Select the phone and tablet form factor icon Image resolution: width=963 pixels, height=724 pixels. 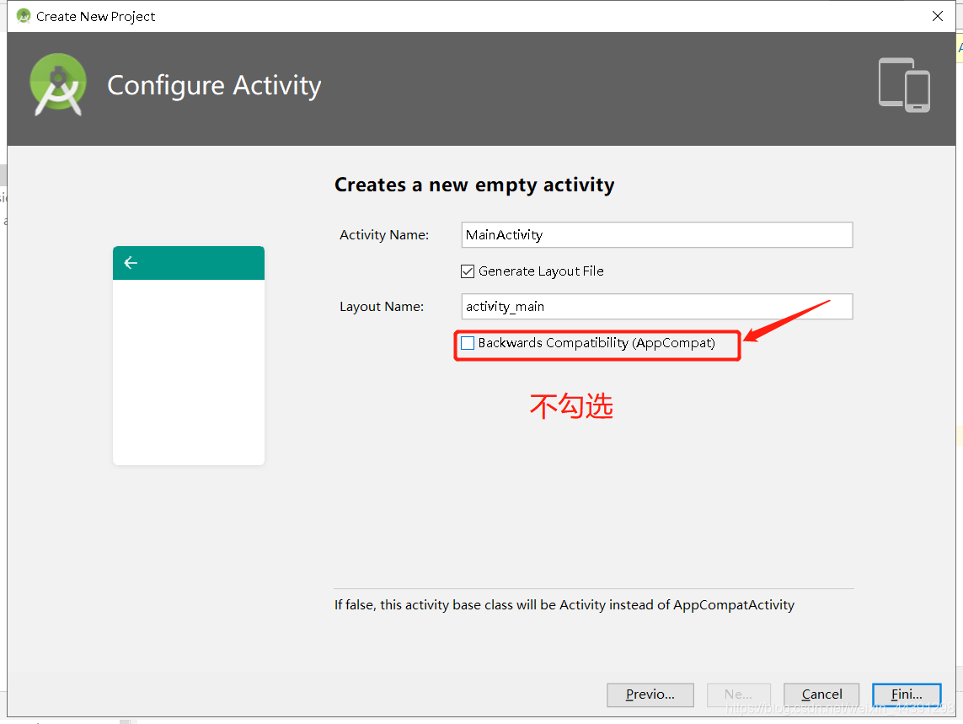click(x=903, y=85)
